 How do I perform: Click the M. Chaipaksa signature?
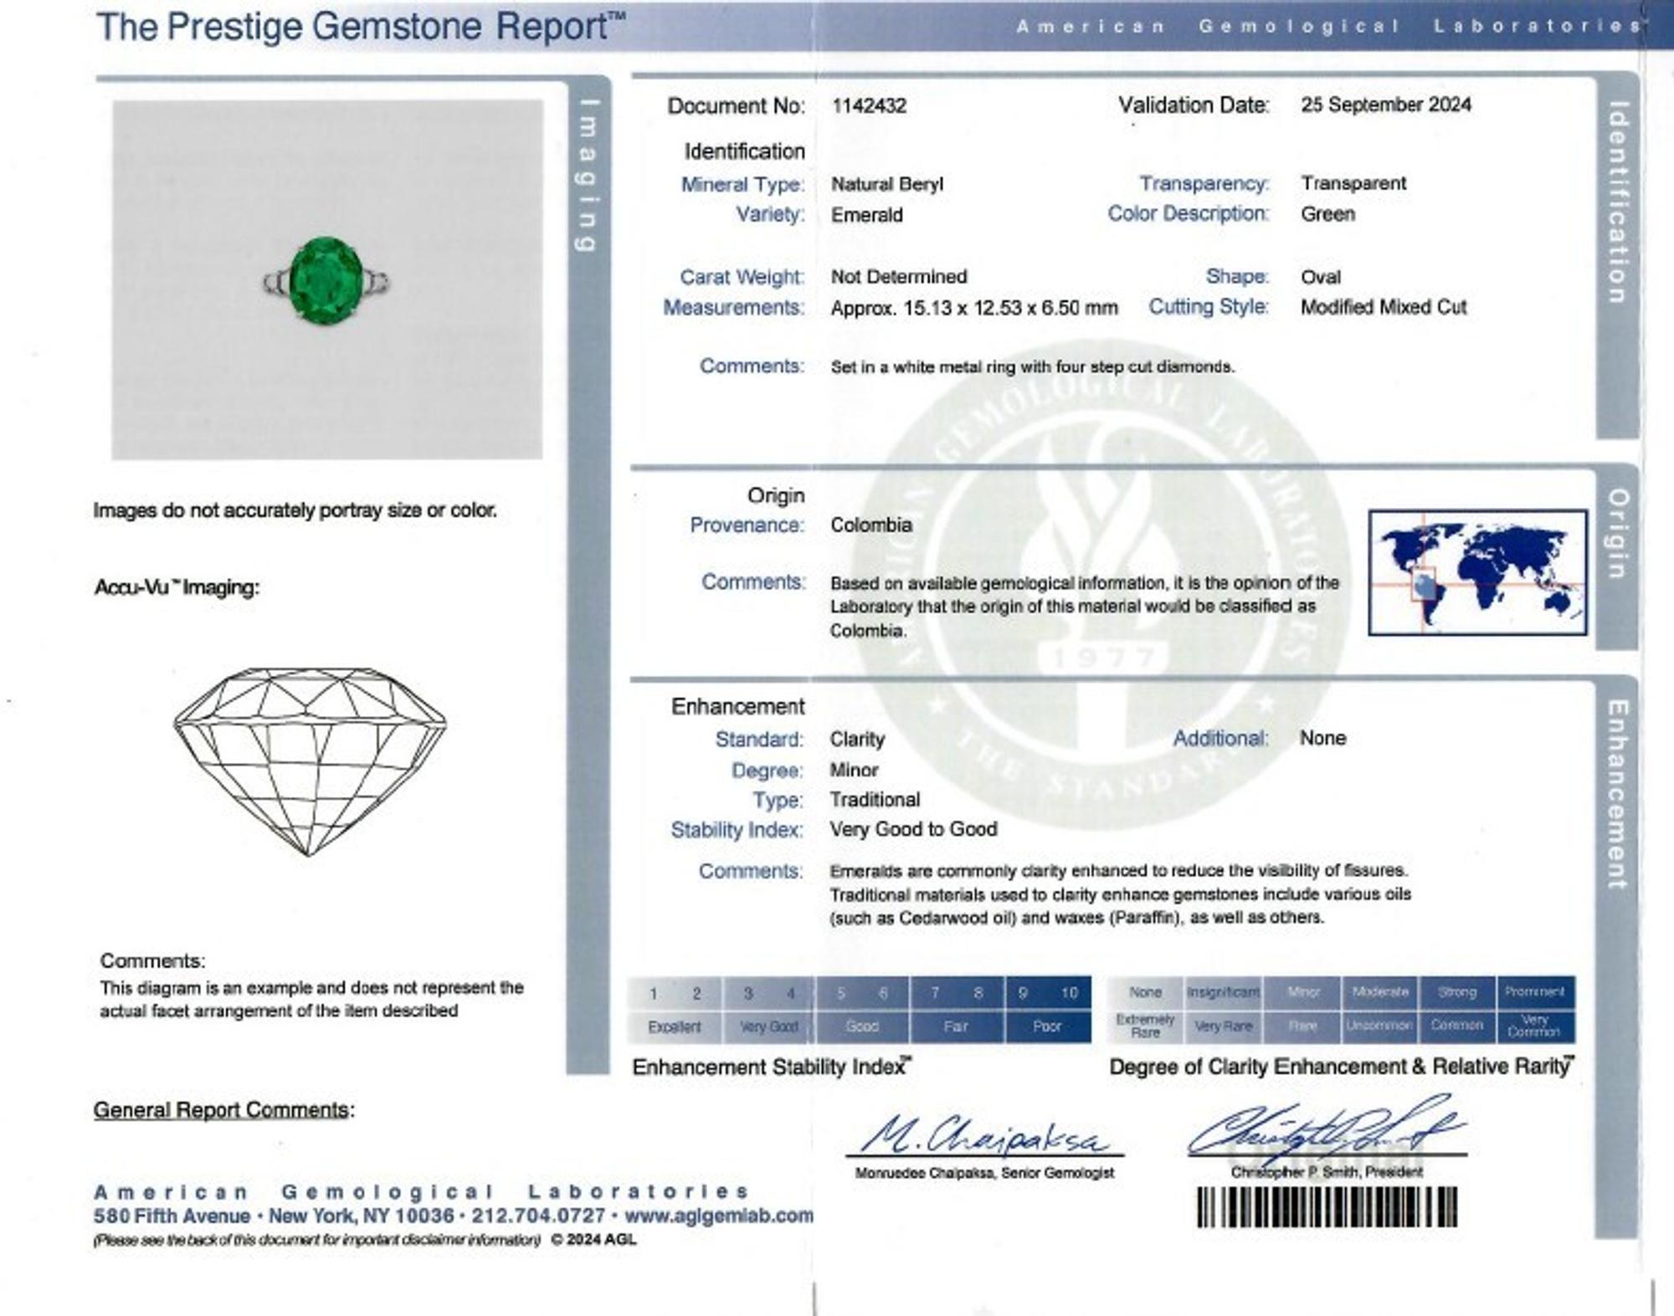tap(985, 1135)
